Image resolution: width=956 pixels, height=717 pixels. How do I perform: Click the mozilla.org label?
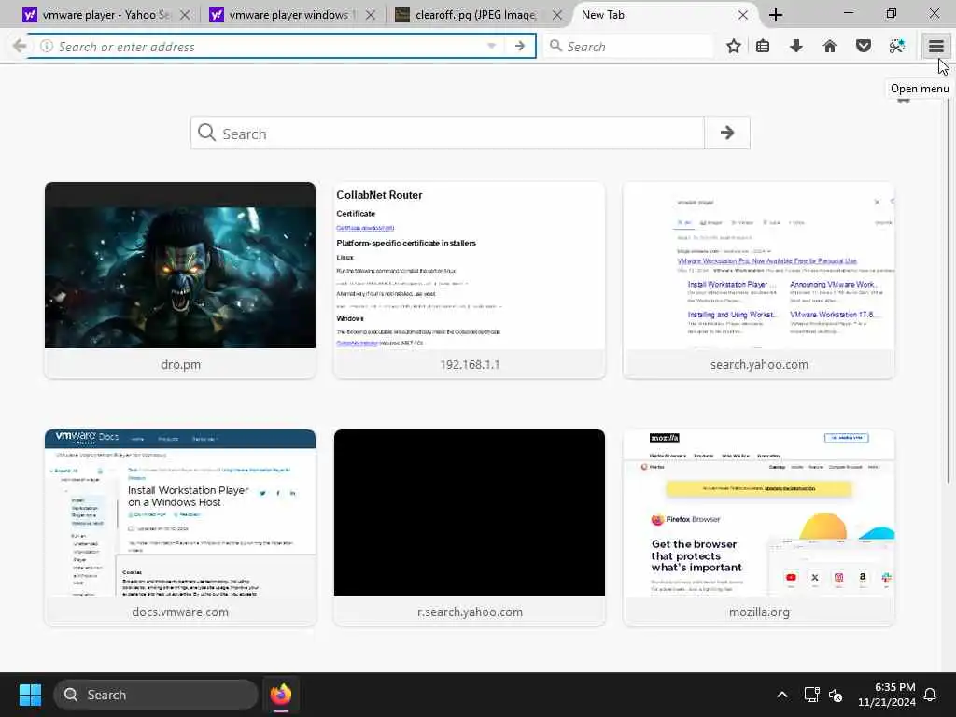[759, 612]
